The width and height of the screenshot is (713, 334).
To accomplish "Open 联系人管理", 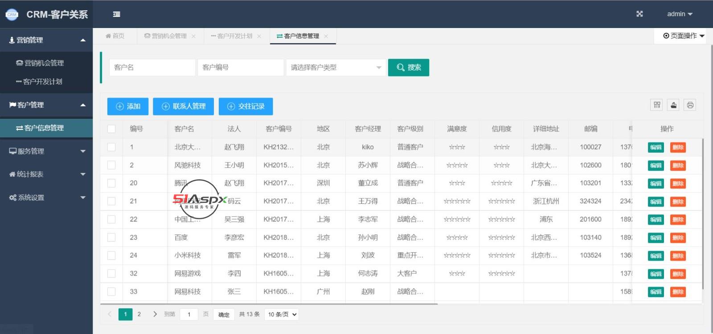I will [183, 106].
